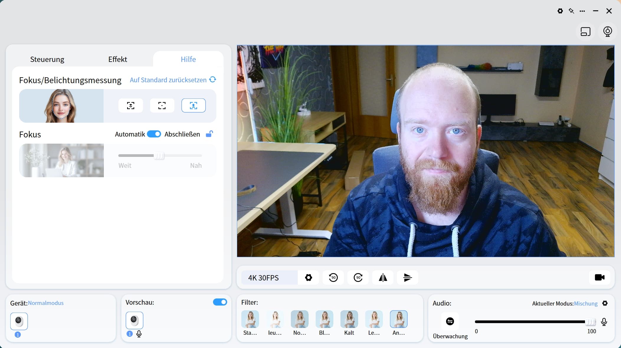Switch to the Effekt tab
Screen dimensions: 621x348
pos(117,59)
